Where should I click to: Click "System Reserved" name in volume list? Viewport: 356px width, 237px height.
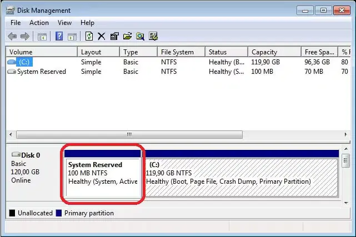pyautogui.click(x=42, y=72)
